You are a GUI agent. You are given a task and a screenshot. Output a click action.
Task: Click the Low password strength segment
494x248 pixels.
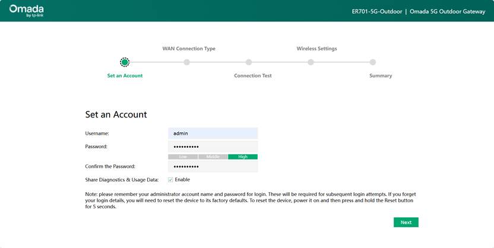[183, 157]
